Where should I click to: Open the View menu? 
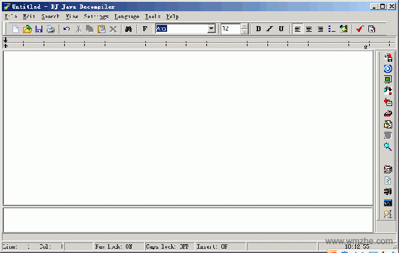pyautogui.click(x=72, y=17)
